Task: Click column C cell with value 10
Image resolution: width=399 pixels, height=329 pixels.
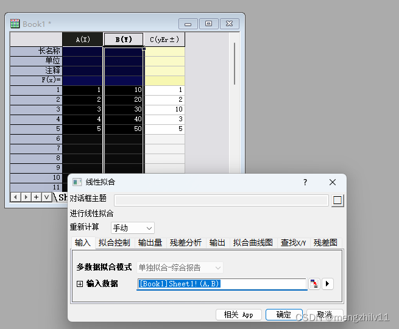Action: (x=164, y=110)
